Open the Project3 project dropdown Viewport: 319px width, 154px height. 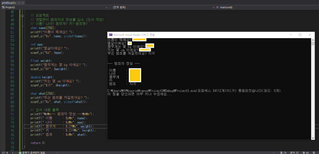tap(55, 7)
